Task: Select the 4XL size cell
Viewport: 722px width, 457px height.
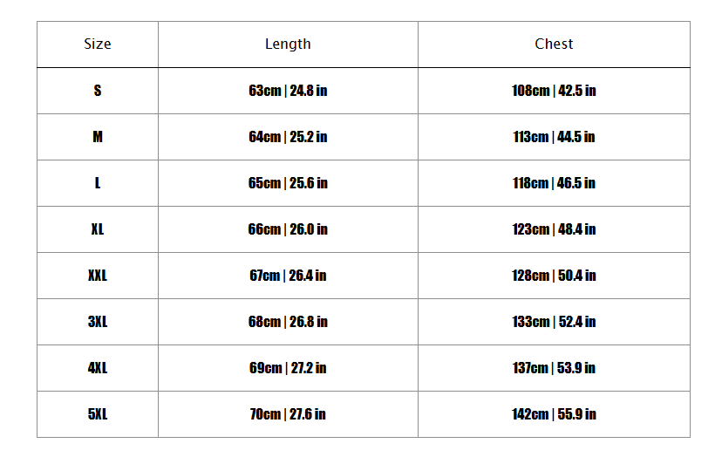Action: pos(98,368)
